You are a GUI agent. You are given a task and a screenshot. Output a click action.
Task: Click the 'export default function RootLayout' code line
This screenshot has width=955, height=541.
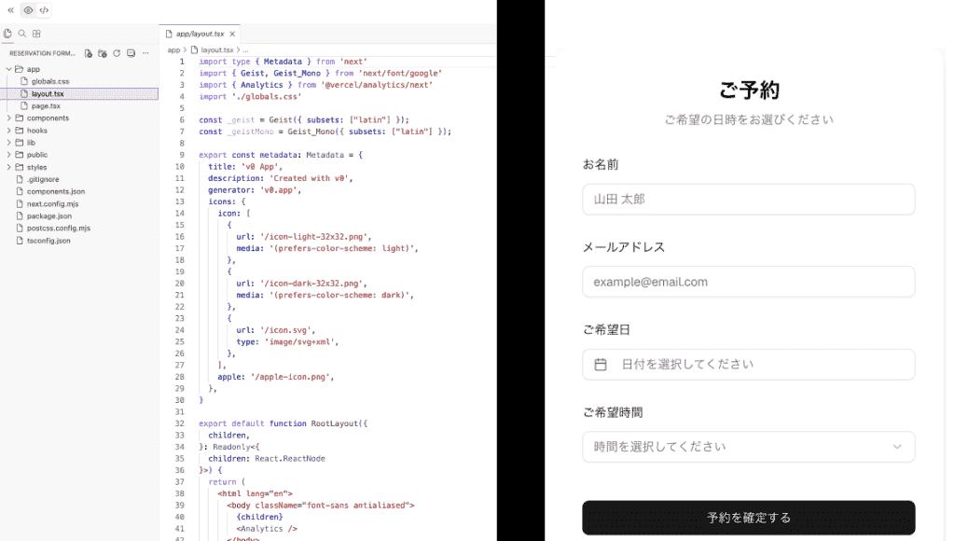tap(284, 423)
